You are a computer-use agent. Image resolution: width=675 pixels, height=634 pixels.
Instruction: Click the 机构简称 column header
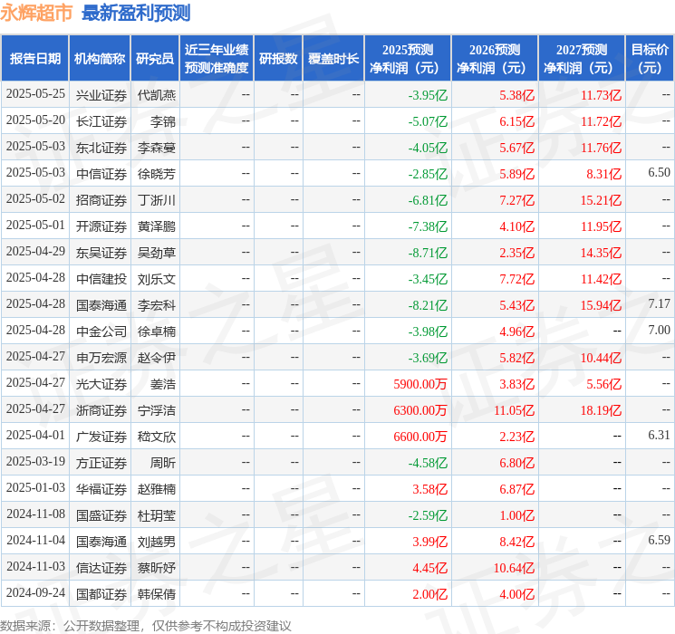point(100,58)
